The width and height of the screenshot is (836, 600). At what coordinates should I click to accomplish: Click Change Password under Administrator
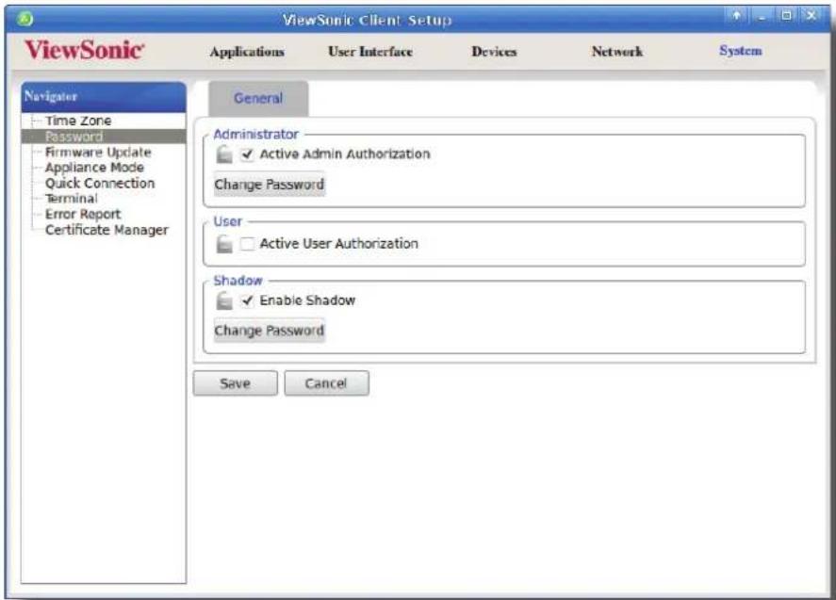[270, 185]
